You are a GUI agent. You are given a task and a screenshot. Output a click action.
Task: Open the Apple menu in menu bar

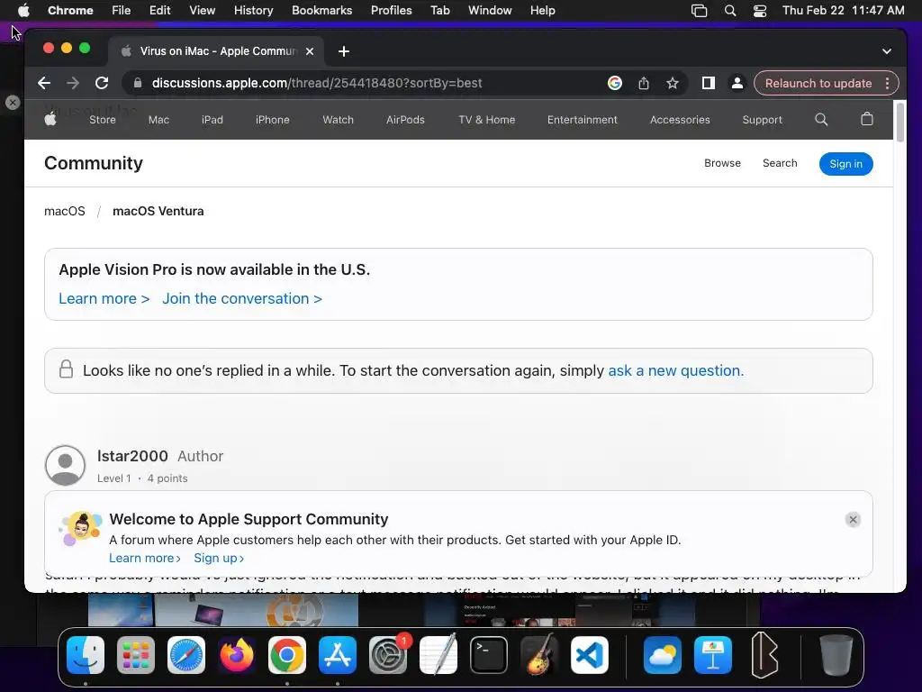pos(23,10)
